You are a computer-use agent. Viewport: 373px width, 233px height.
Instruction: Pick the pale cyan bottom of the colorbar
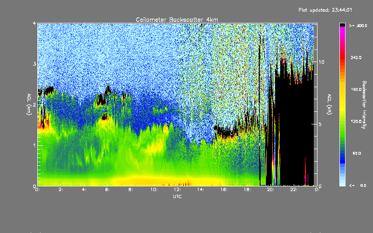click(342, 184)
